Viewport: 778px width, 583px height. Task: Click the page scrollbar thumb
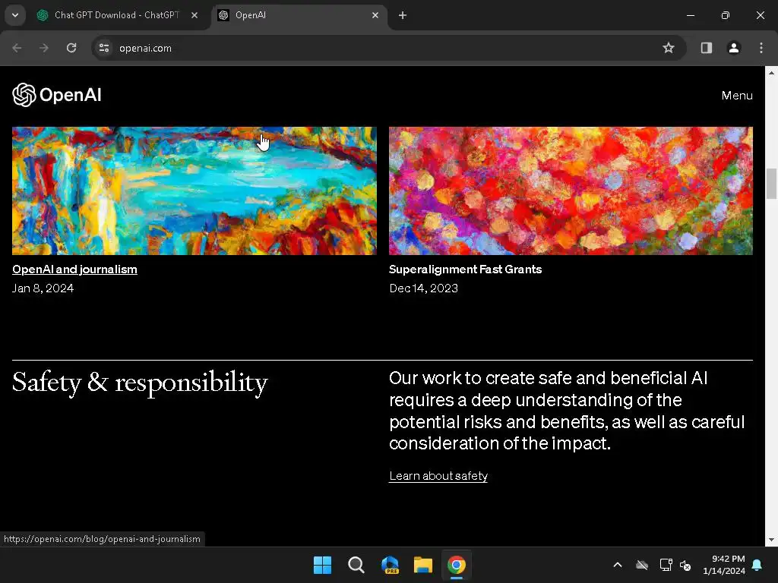[771, 184]
